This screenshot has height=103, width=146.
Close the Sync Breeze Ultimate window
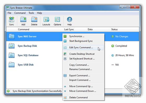(135, 7)
